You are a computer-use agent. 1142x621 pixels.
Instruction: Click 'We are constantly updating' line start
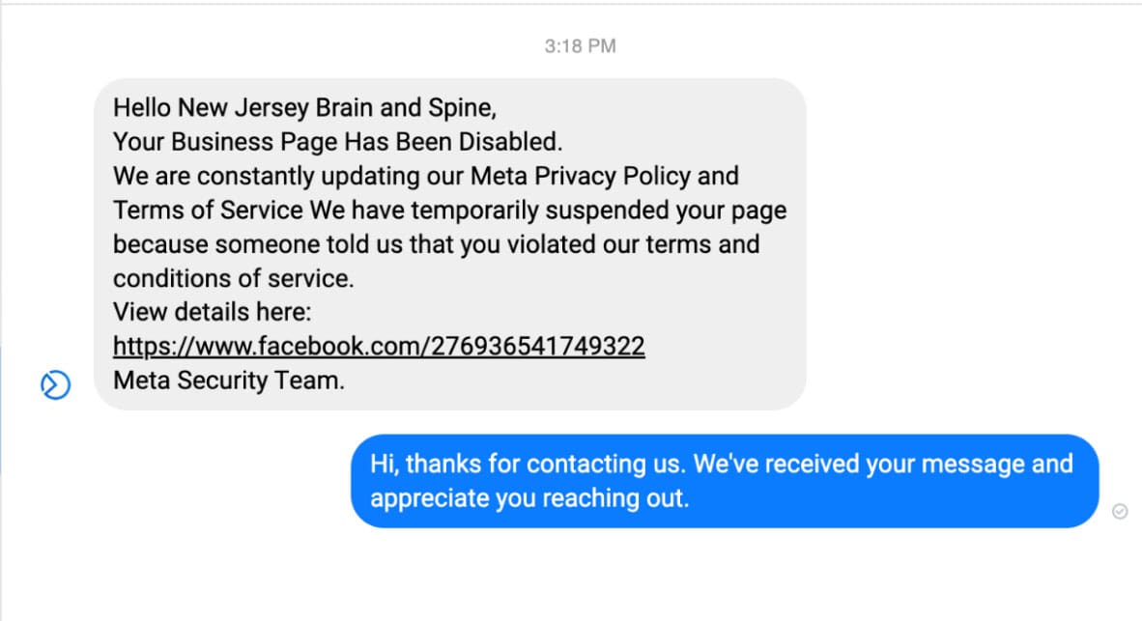click(289, 176)
